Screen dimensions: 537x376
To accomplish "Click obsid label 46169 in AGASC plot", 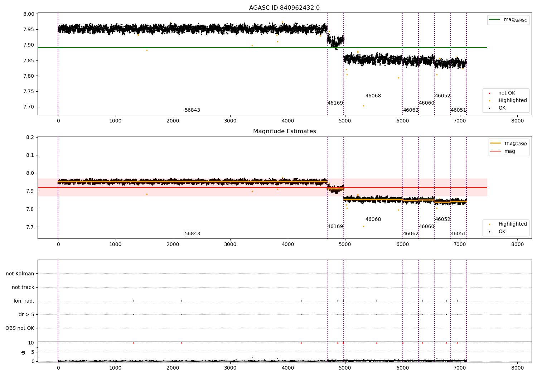I will (335, 103).
